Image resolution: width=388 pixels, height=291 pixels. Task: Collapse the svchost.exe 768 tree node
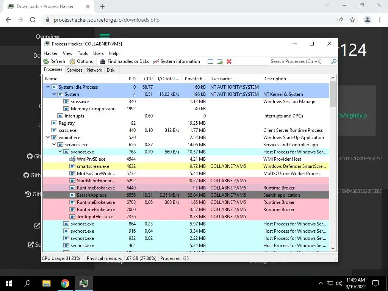tap(60, 152)
